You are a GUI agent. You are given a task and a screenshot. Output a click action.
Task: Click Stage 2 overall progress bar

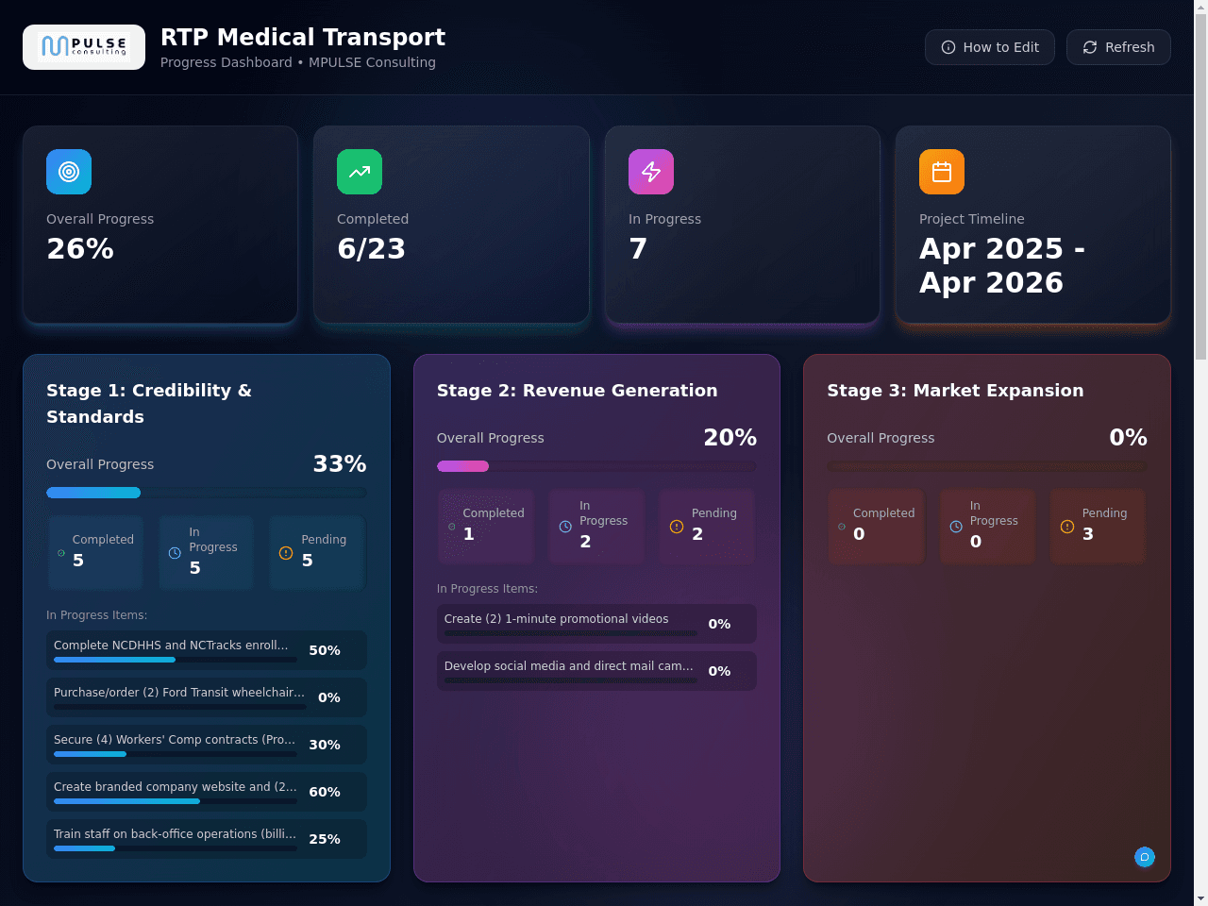coord(596,466)
